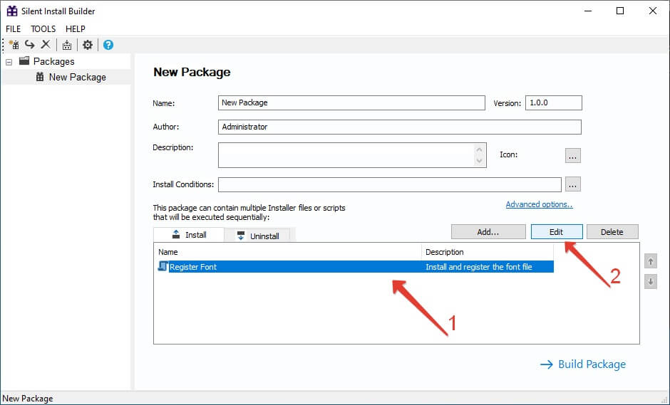Move selected item down with arrow button
This screenshot has width=670, height=405.
point(650,282)
